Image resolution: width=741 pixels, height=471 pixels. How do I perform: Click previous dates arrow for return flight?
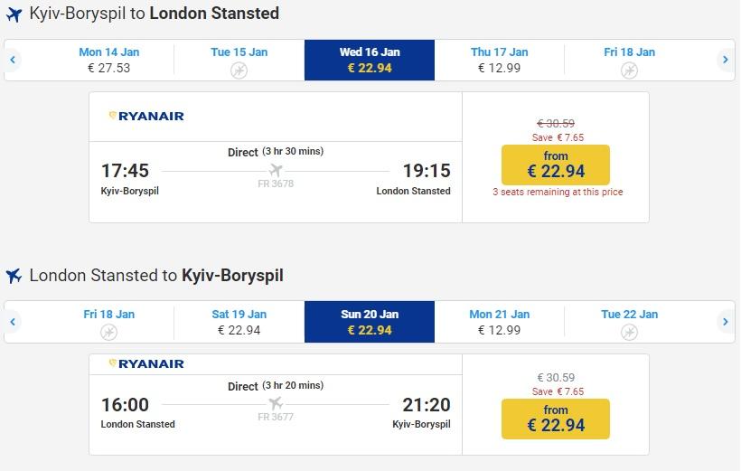13,322
